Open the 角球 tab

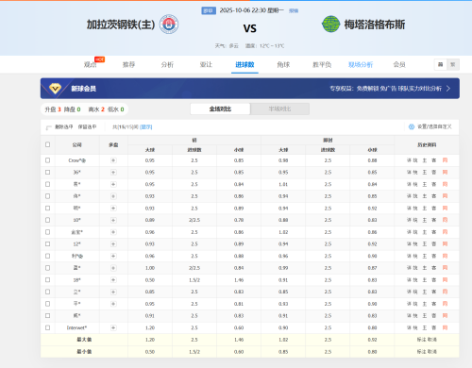pos(283,64)
